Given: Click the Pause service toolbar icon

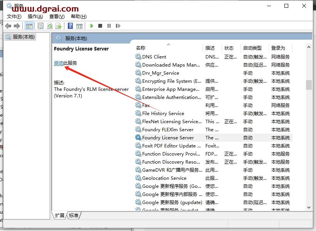Looking at the screenshot, I should point(109,26).
